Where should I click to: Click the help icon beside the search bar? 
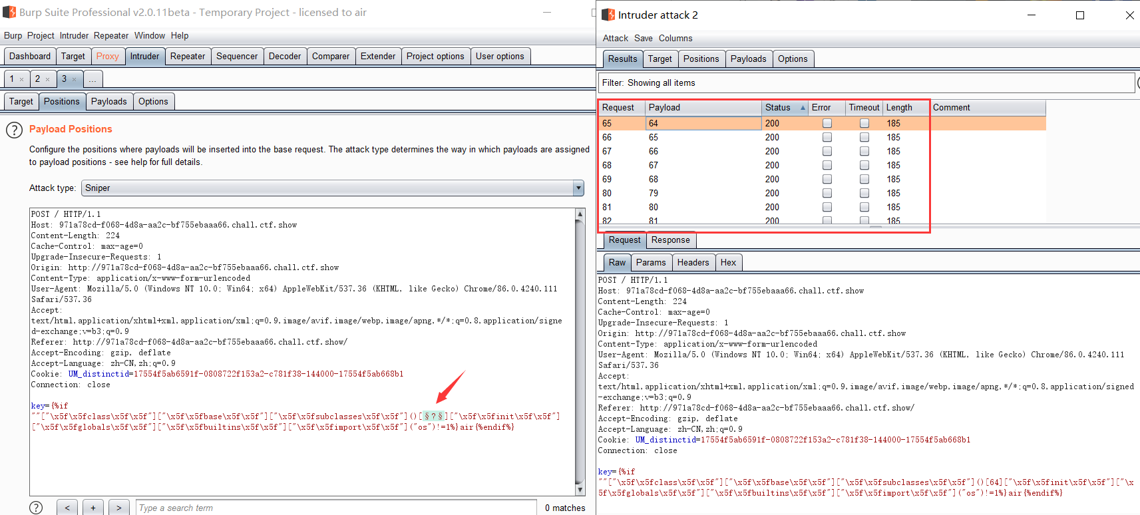tap(36, 508)
